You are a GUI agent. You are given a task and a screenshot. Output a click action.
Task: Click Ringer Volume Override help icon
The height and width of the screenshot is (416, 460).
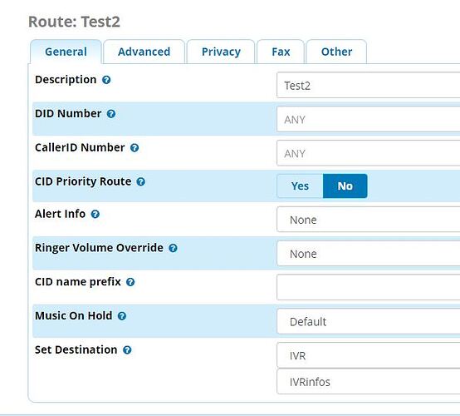(173, 248)
